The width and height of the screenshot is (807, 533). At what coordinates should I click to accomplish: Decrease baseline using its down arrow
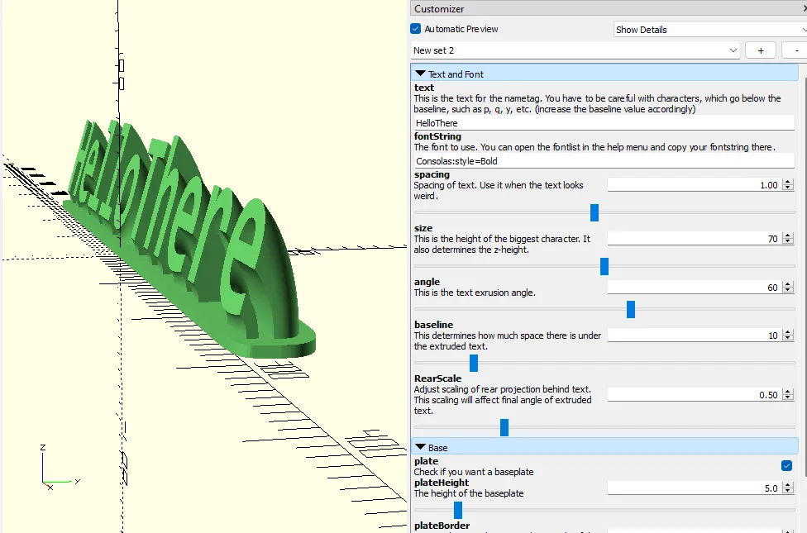coord(786,339)
